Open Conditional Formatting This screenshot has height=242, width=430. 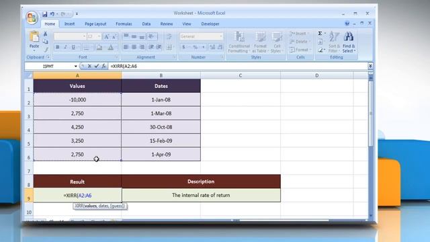(x=239, y=42)
